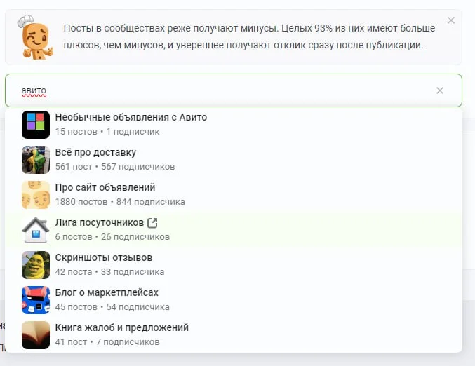Viewport: 475px width, 366px height.
Task: Click the open book avatar of Книга жалоб
Action: [x=36, y=335]
